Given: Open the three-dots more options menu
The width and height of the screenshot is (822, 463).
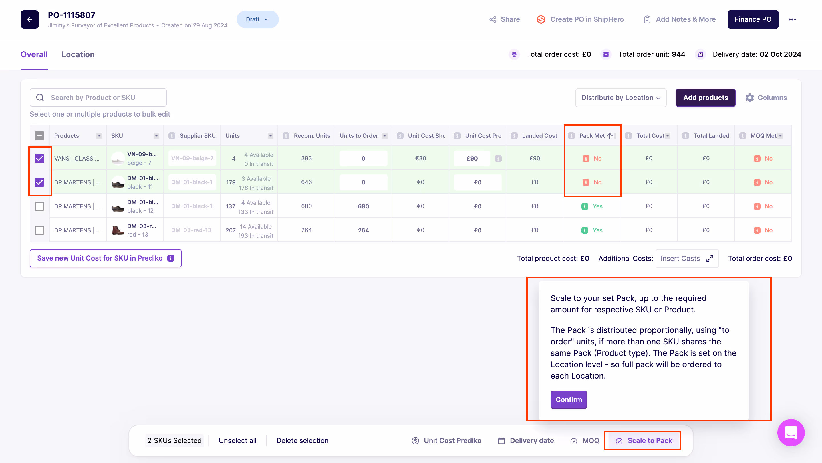Looking at the screenshot, I should pos(792,19).
